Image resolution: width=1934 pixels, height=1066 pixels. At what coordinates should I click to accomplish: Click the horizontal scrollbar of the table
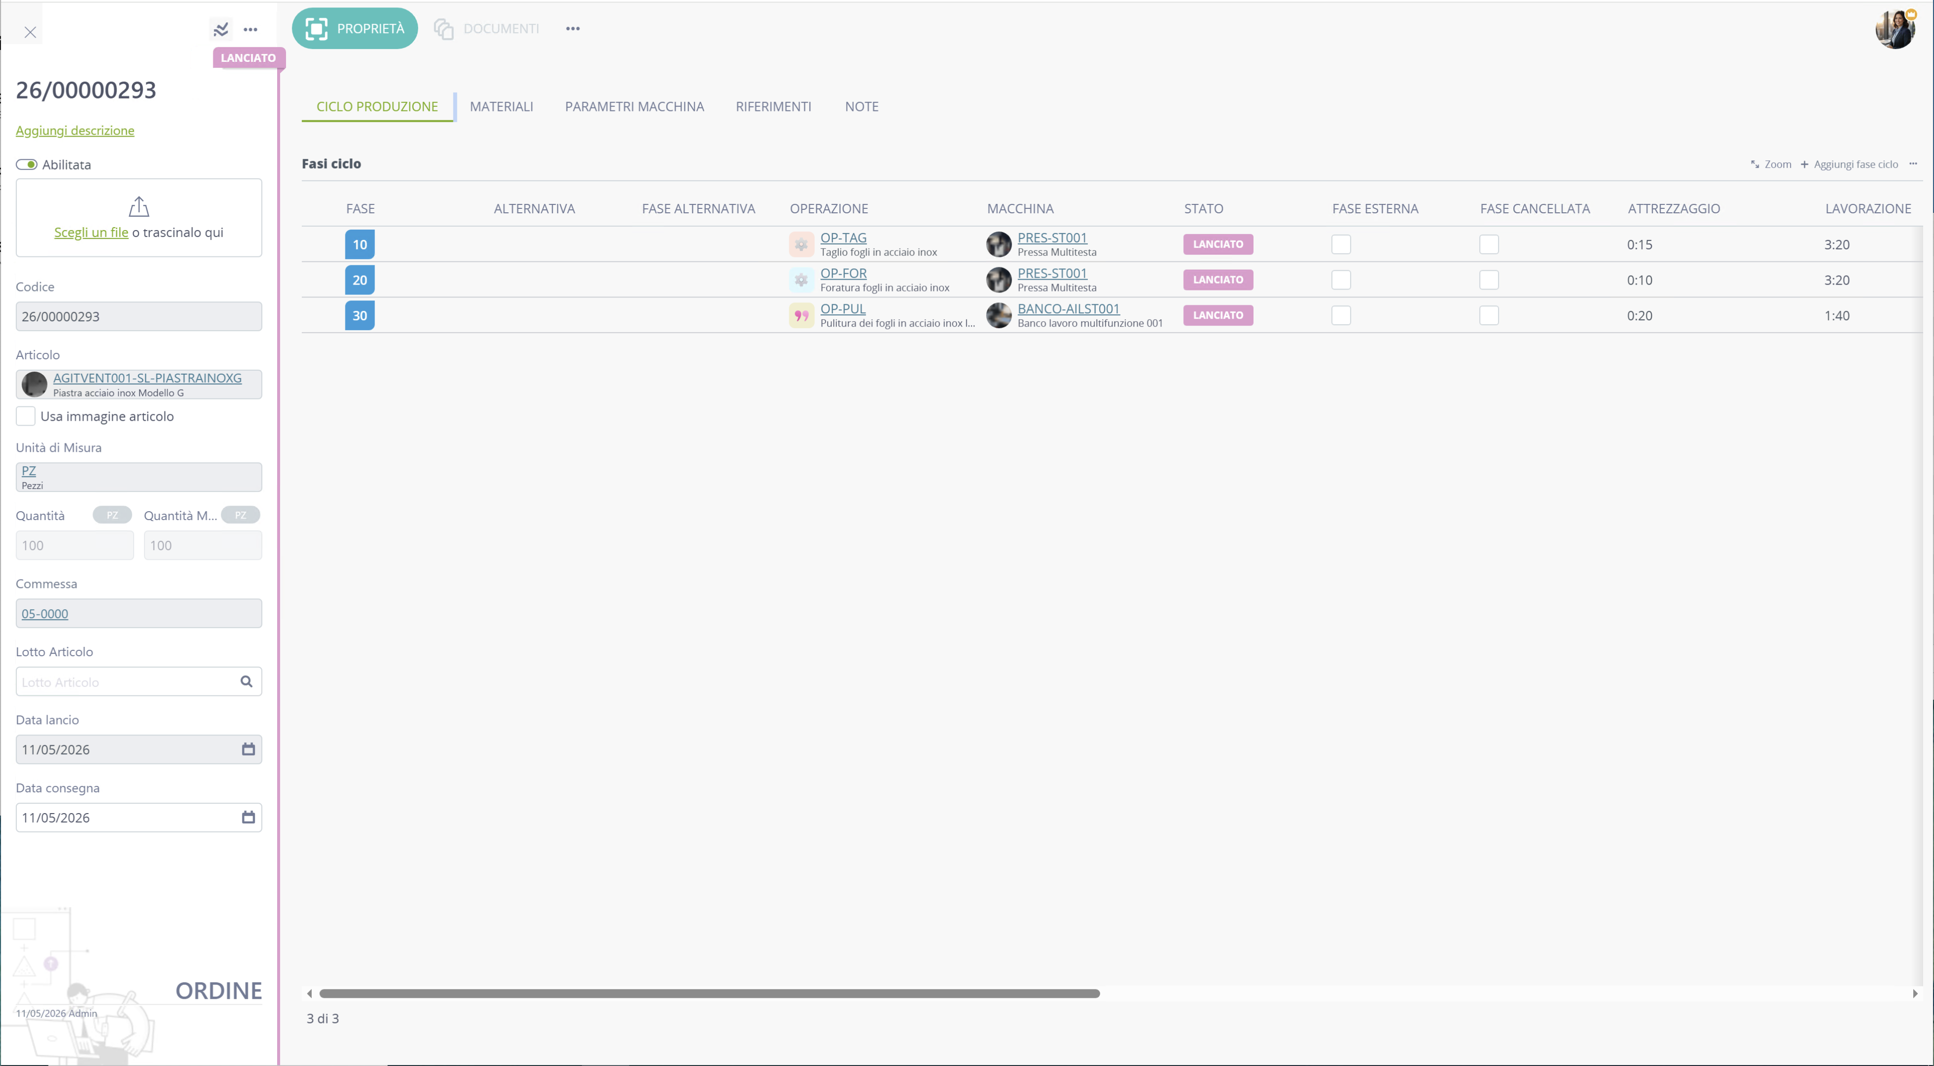[710, 993]
